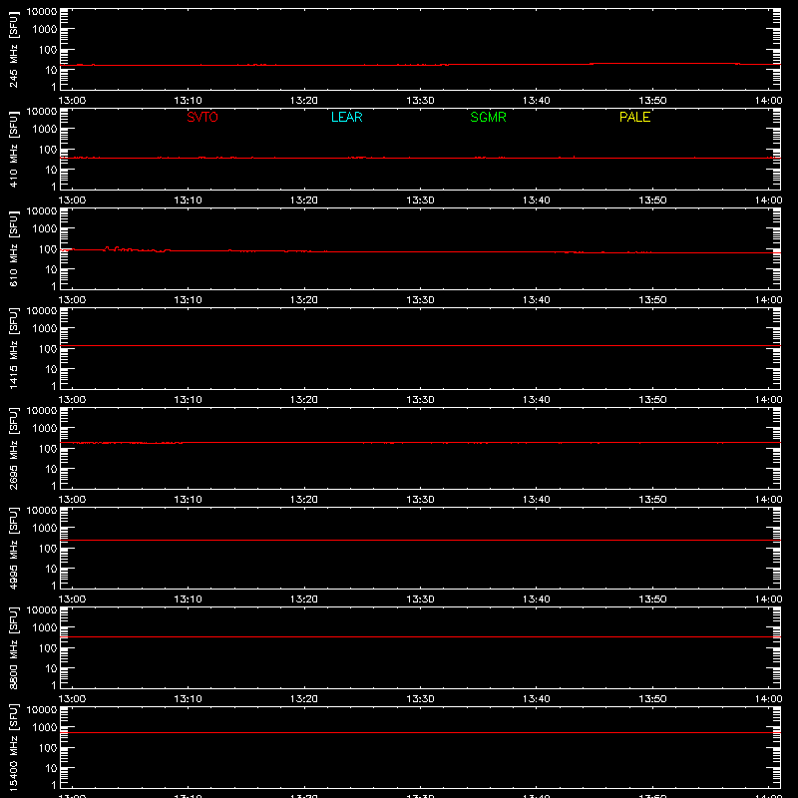
Task: Click the red flux trace in the 15400 MHz plot
Action: pos(420,733)
